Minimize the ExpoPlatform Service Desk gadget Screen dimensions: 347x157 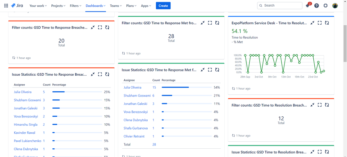pyautogui.click(x=312, y=23)
